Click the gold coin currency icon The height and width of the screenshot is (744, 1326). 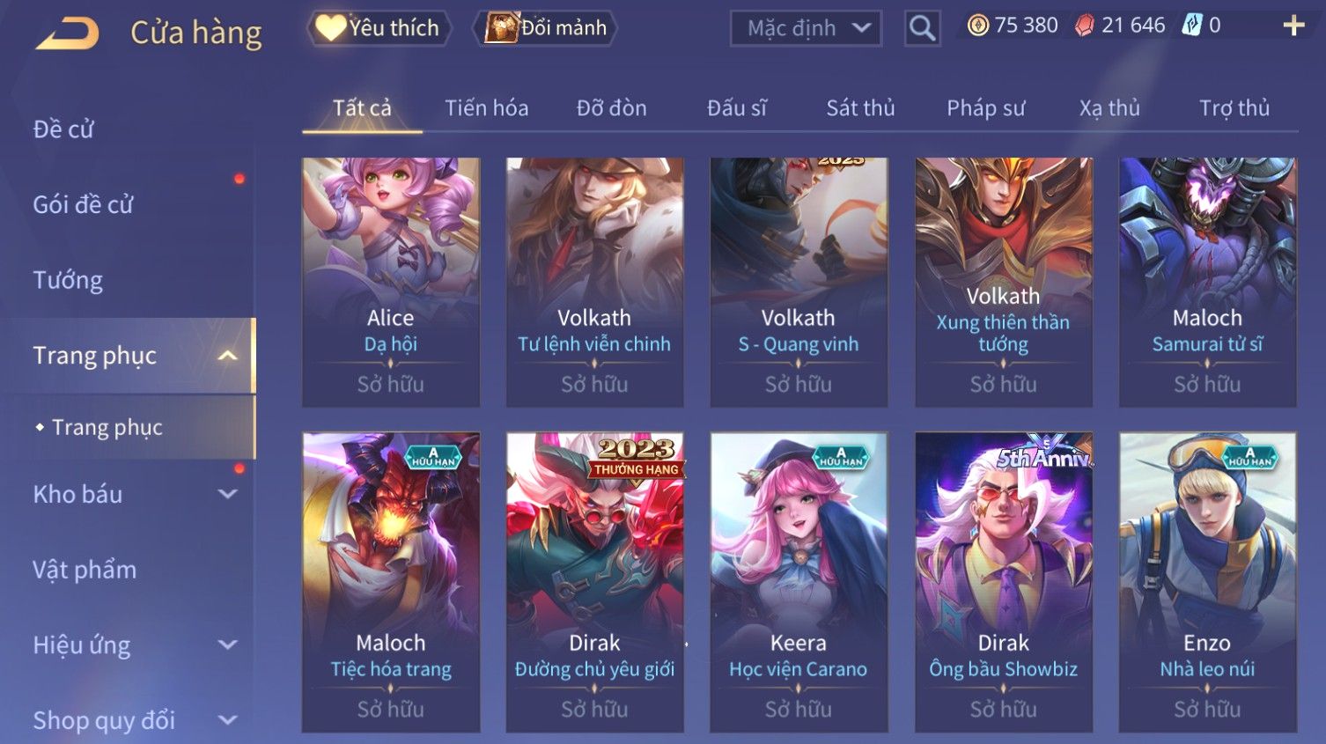pyautogui.click(x=977, y=26)
